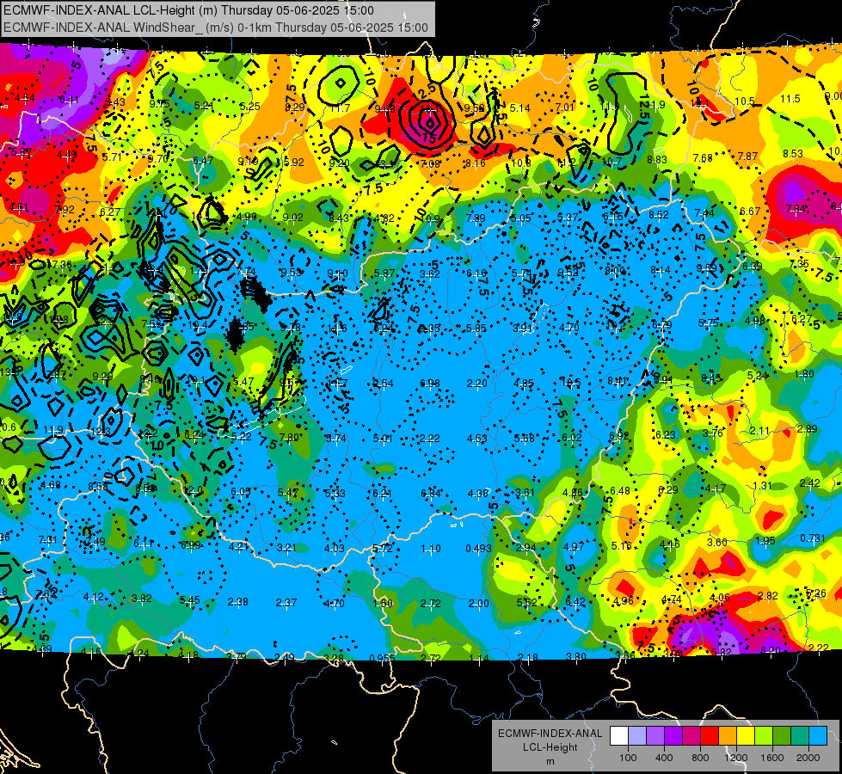The width and height of the screenshot is (842, 774).
Task: Click the grid value 7.89
Action: [476, 218]
